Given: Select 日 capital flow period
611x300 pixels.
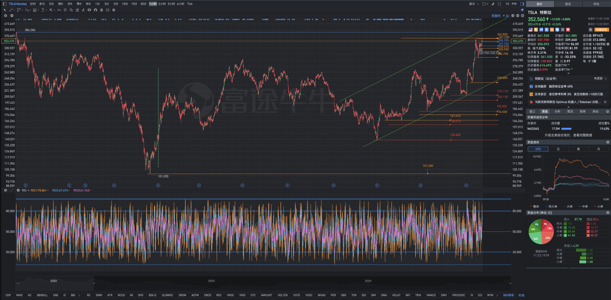Looking at the screenshot, I should point(558,149).
